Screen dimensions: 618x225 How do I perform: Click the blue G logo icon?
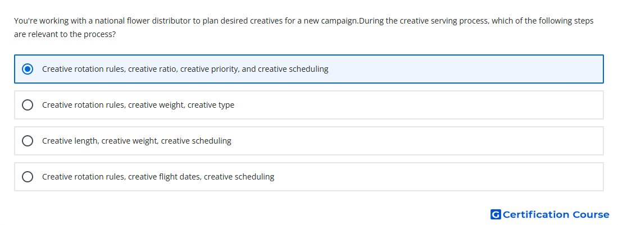[x=496, y=214]
